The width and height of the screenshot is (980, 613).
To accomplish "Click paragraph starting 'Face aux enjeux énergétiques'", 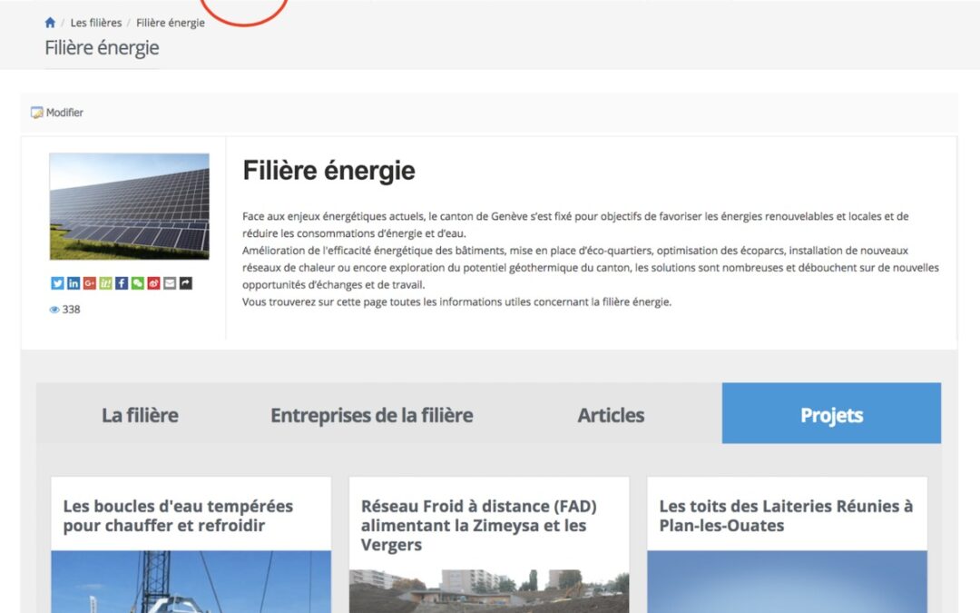I will (x=575, y=224).
